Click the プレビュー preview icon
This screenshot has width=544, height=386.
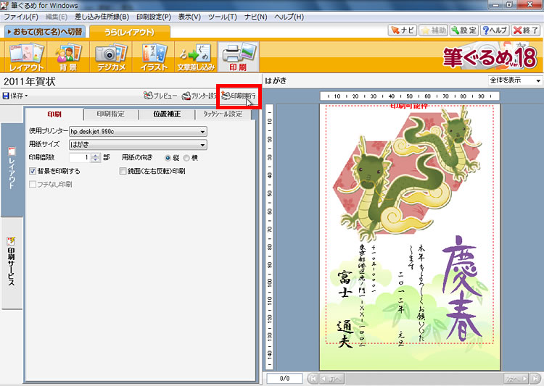coord(160,96)
